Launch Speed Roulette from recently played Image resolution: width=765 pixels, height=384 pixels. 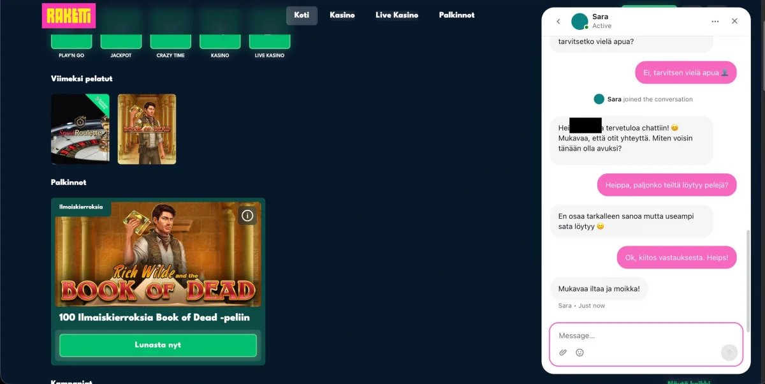[x=80, y=129]
